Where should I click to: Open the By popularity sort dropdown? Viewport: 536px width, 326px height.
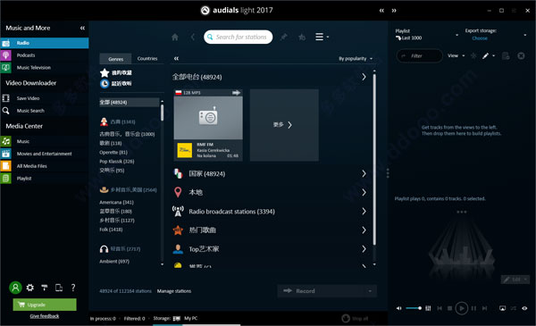(x=356, y=59)
